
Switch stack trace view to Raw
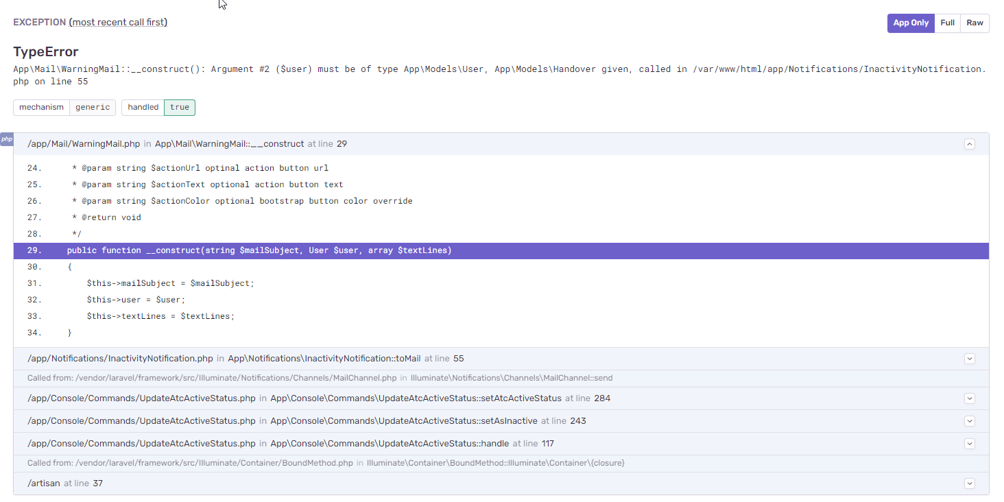click(975, 23)
